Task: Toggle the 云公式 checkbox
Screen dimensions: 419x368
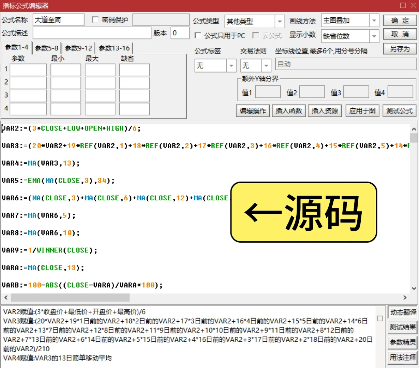Action: (x=256, y=35)
